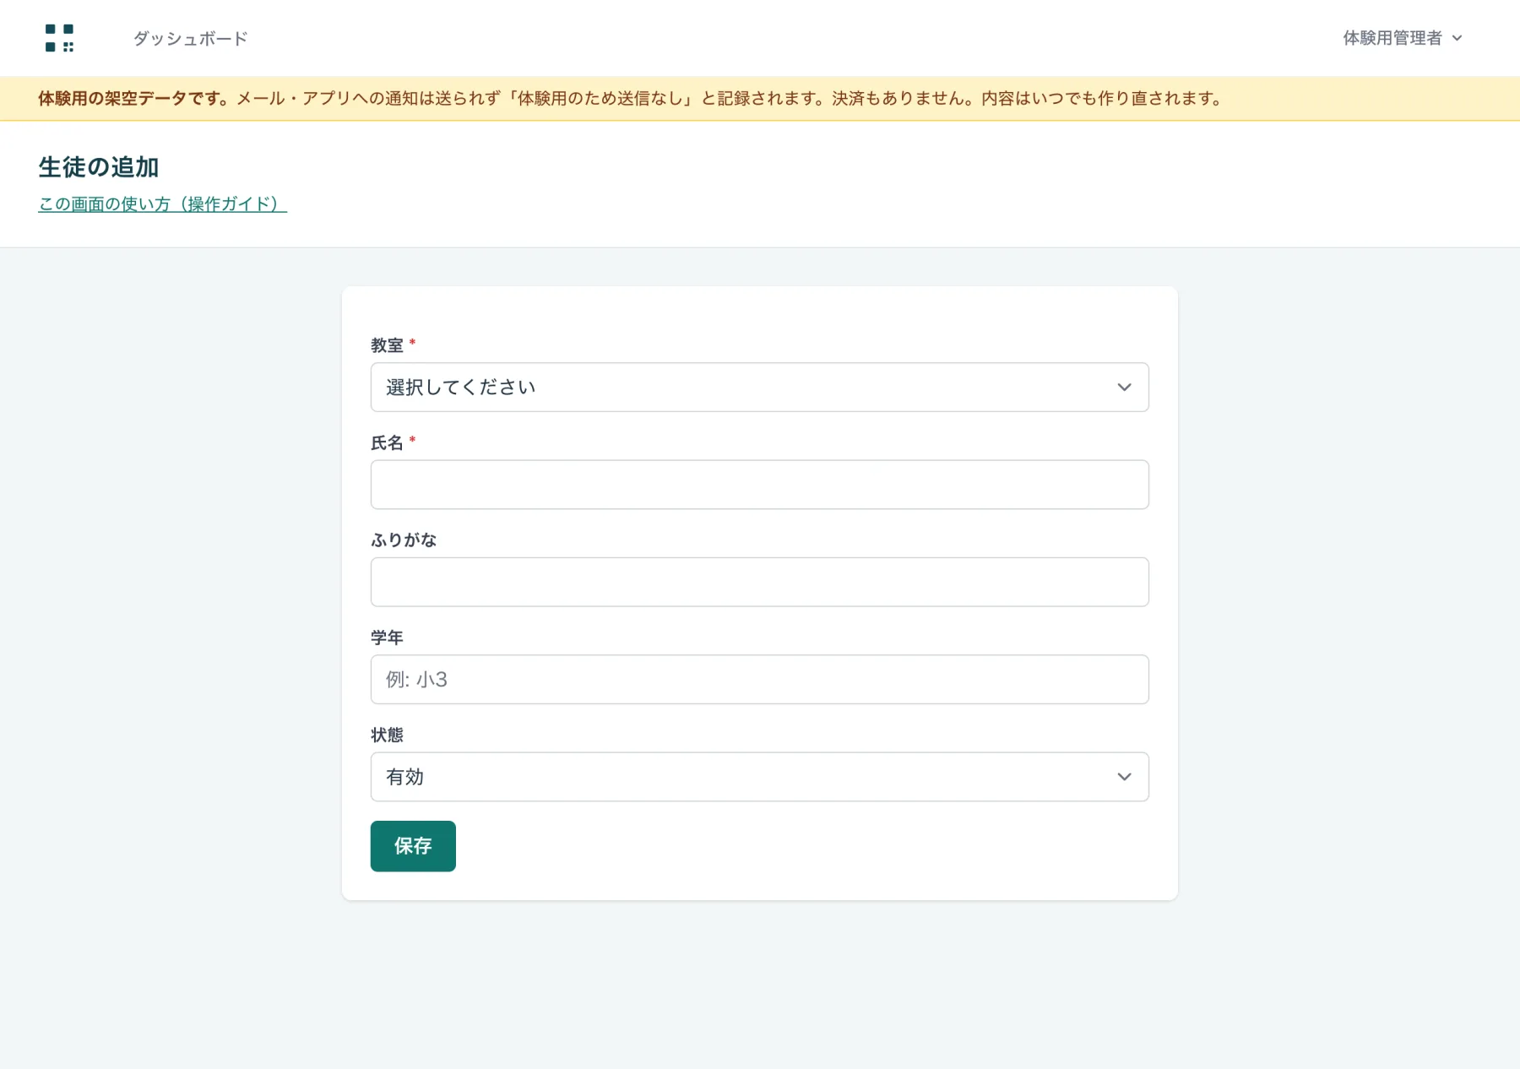This screenshot has height=1069, width=1520.
Task: Open the ダッシュボード menu item
Action: [190, 38]
